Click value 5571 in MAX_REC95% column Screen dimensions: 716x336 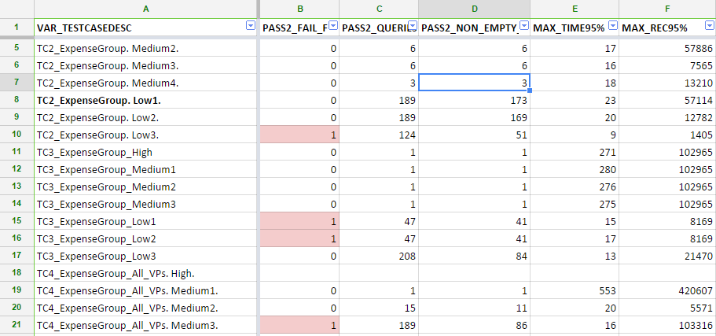coord(701,308)
